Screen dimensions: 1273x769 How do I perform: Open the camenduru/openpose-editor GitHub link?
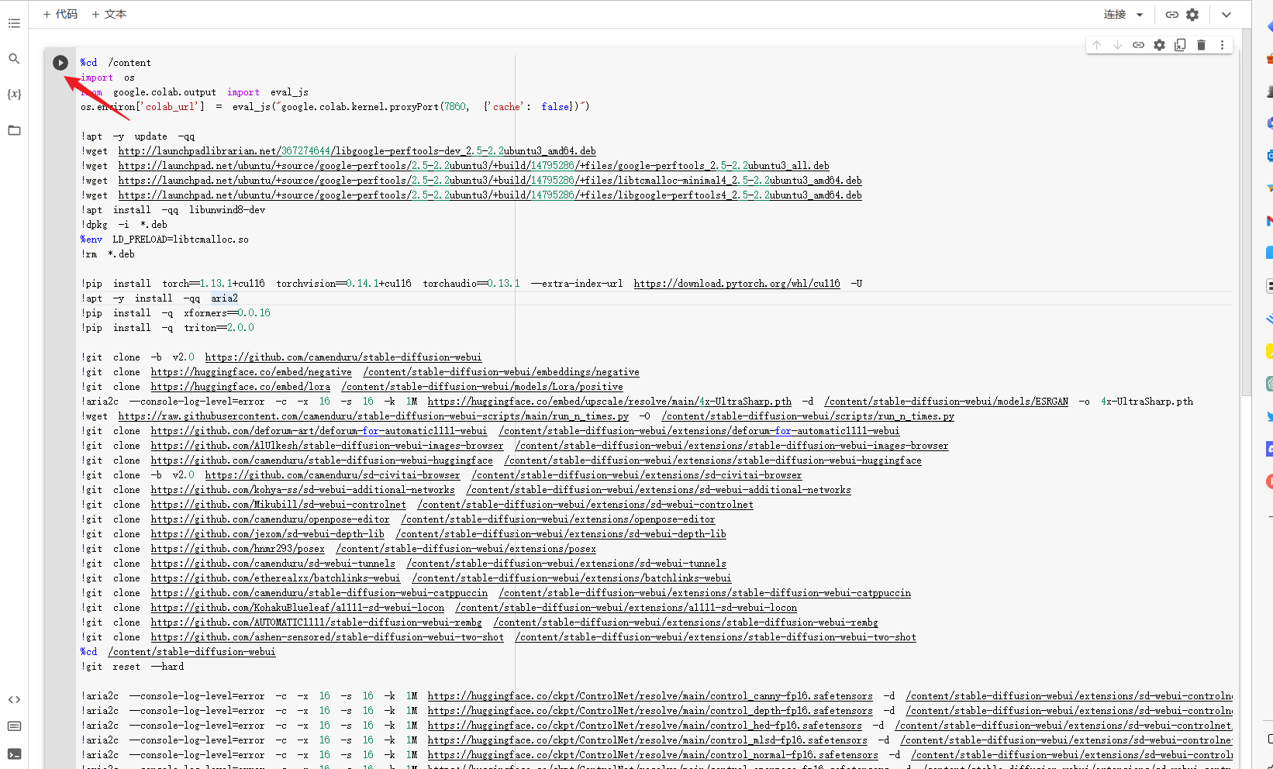click(x=270, y=519)
